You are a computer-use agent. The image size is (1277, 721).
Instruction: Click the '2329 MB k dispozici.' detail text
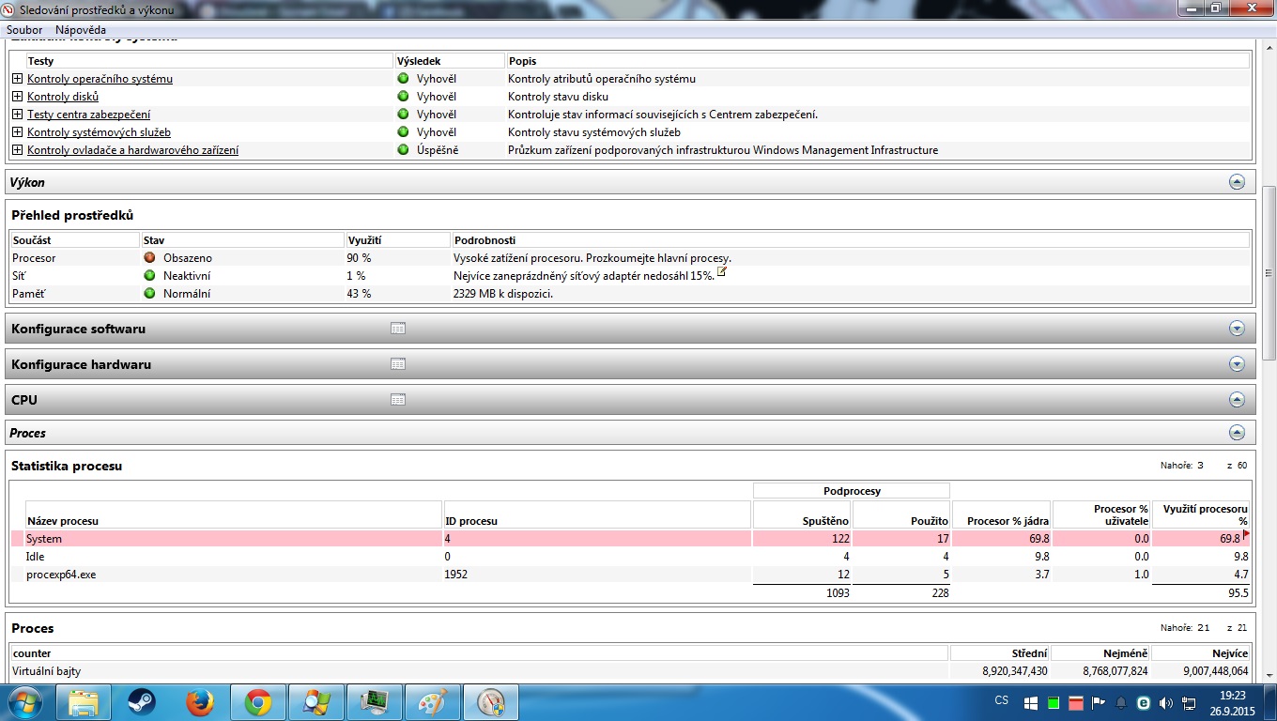(x=503, y=294)
